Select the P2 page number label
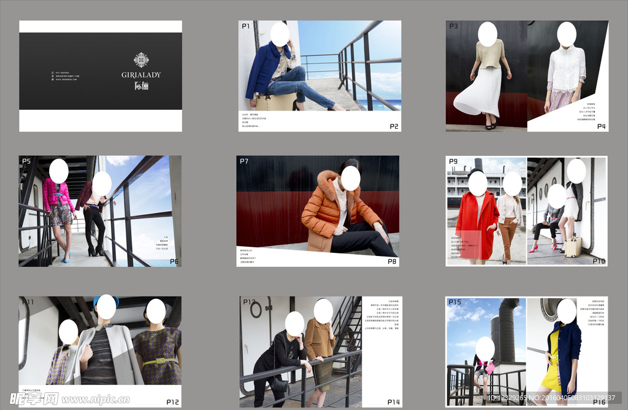The width and height of the screenshot is (628, 410). pos(394,126)
